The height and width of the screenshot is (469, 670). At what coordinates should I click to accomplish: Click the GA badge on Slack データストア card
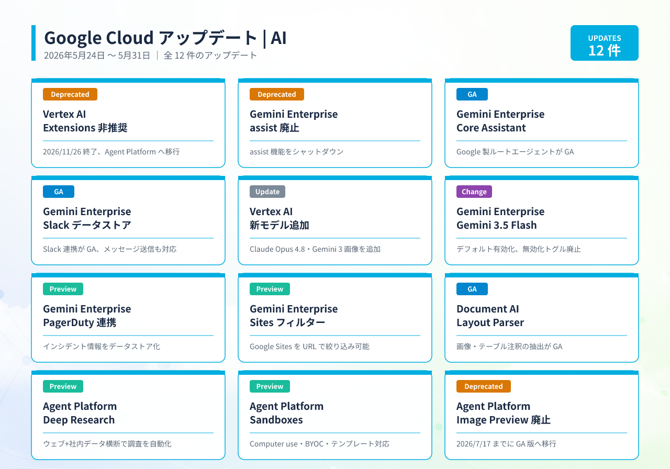pyautogui.click(x=59, y=192)
